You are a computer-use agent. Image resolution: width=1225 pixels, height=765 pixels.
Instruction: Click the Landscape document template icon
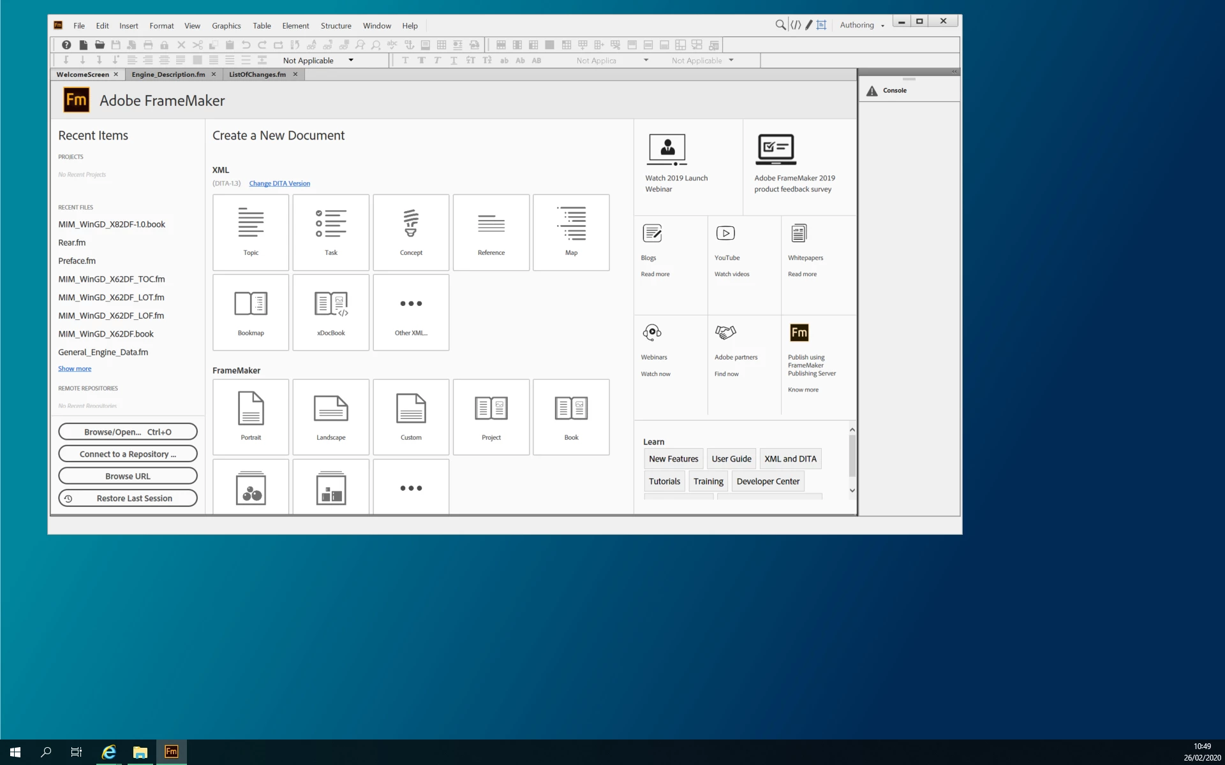tap(330, 416)
